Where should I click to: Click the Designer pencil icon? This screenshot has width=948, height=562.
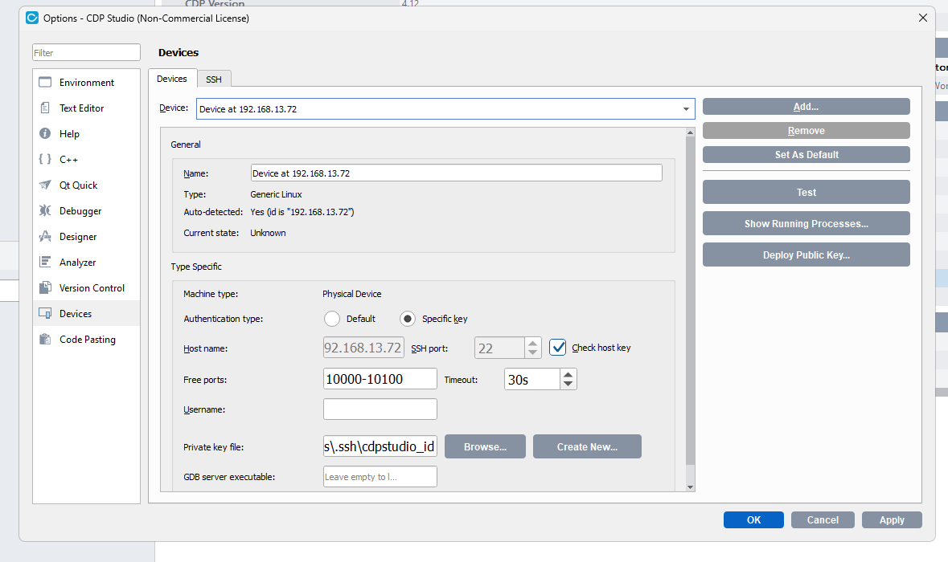tap(45, 237)
